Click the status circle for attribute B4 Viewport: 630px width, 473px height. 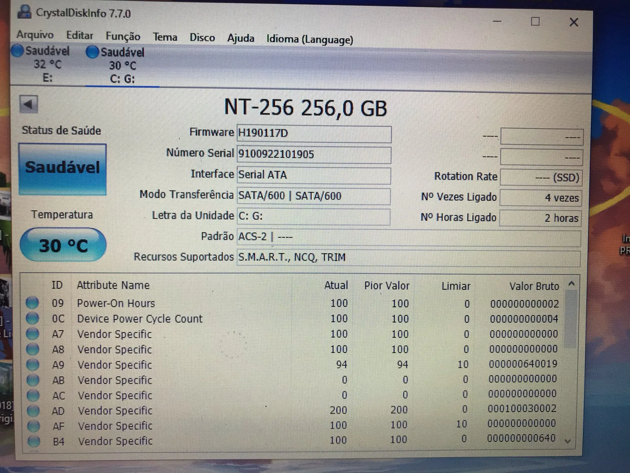coord(34,441)
